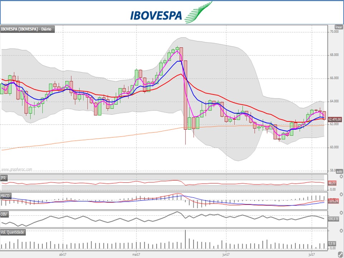Remove the OBV indicator panel
This screenshot has width=344, height=258.
pyautogui.click(x=341, y=213)
